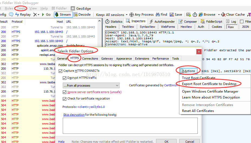This screenshot has height=143, width=251.
Task: Switch to Connections options tab
Action: coord(90,59)
